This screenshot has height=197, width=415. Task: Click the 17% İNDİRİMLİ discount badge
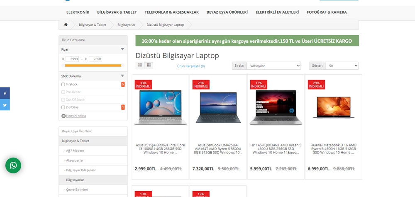[259, 85]
